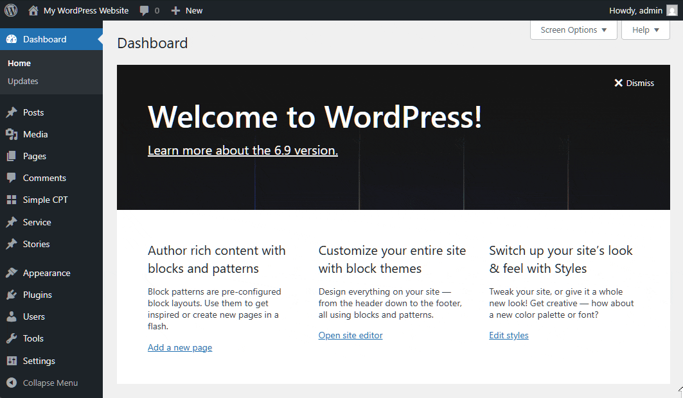Click the Tools wrench icon
Image resolution: width=683 pixels, height=398 pixels.
(12, 338)
